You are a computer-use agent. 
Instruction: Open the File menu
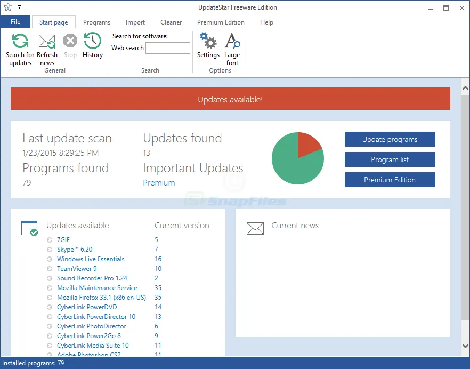15,22
